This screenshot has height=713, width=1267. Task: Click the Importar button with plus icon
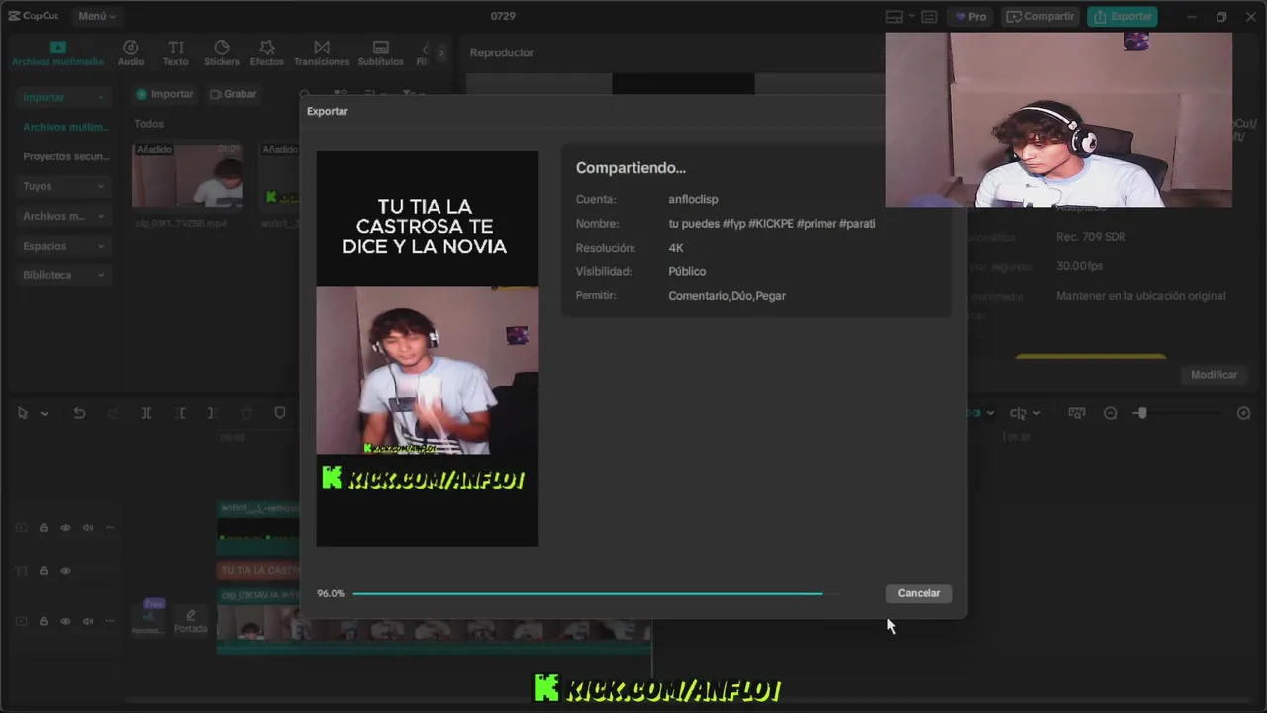(x=164, y=94)
